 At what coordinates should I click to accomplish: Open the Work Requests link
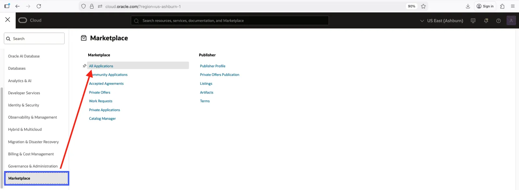pos(101,101)
